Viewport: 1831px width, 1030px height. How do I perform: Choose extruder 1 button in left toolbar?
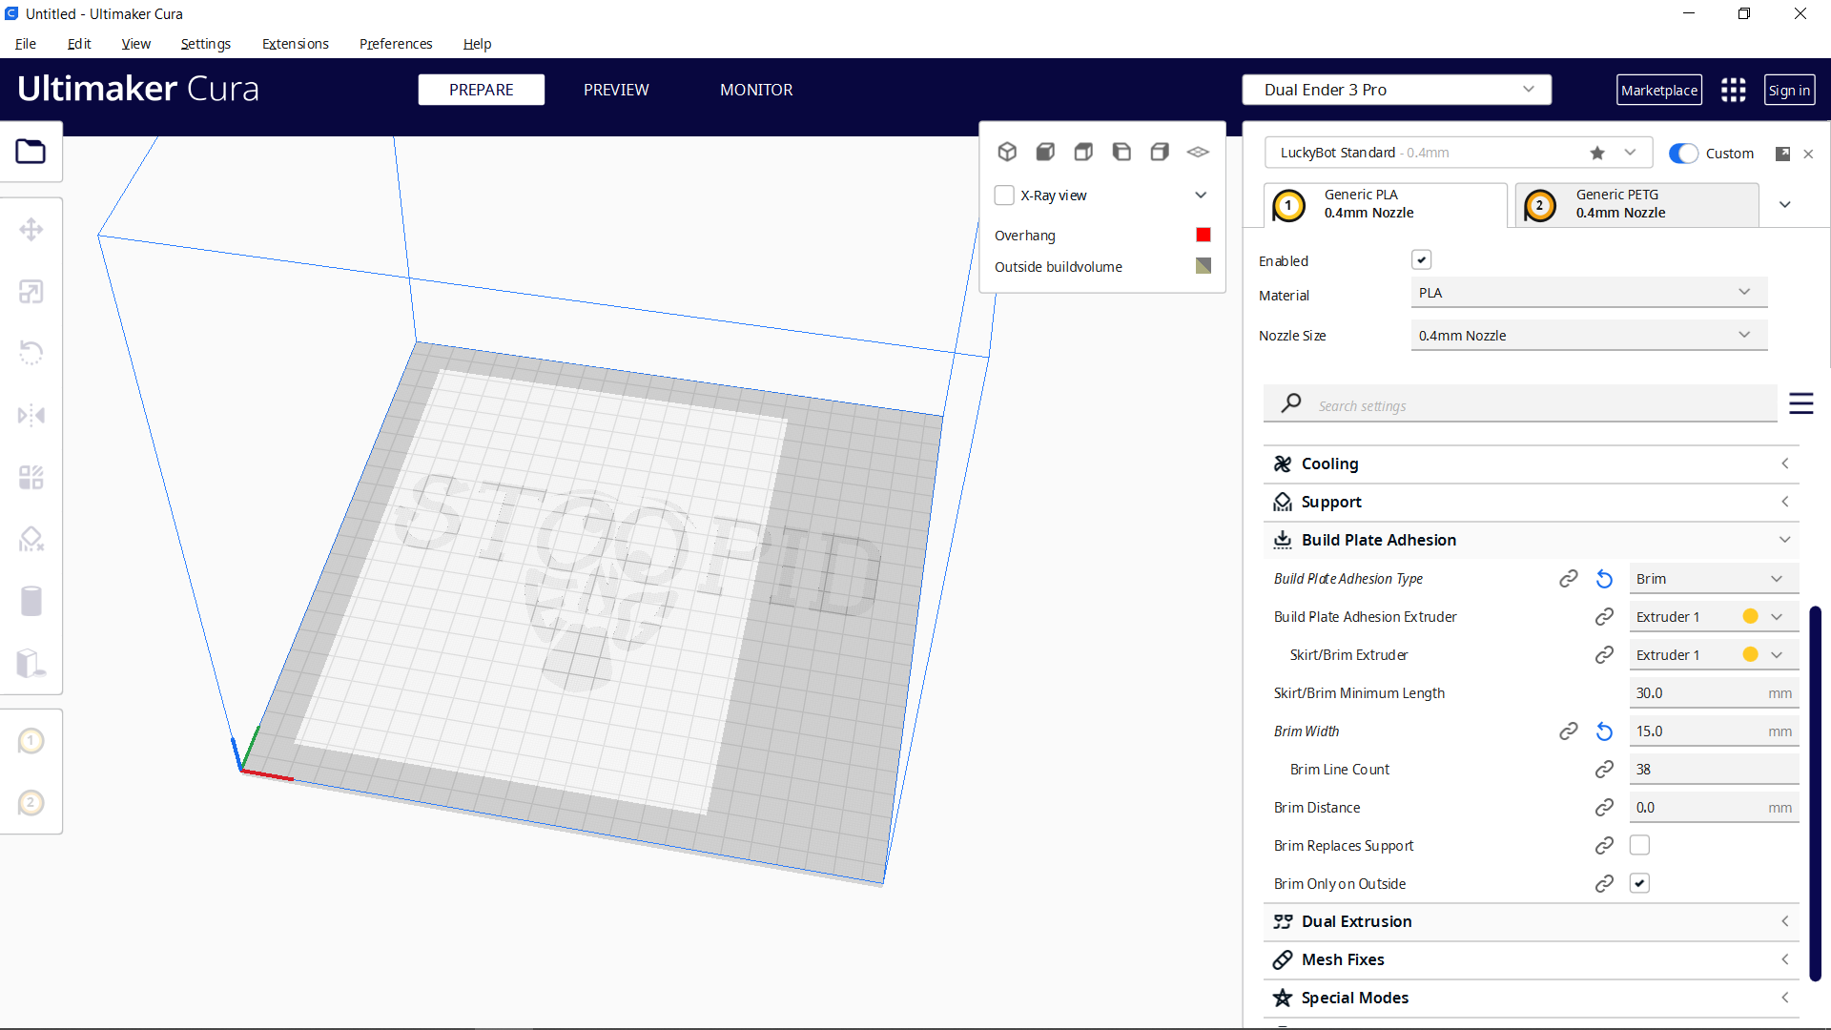click(x=31, y=741)
